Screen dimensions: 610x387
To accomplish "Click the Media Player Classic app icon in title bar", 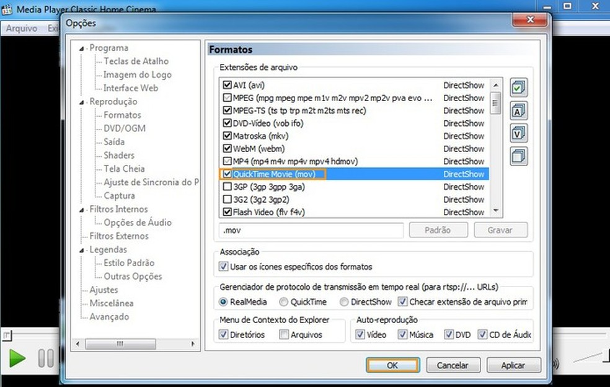I will [x=7, y=9].
